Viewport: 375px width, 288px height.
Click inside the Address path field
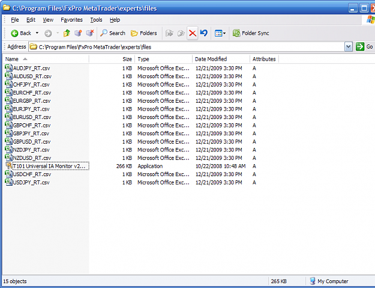[187, 47]
